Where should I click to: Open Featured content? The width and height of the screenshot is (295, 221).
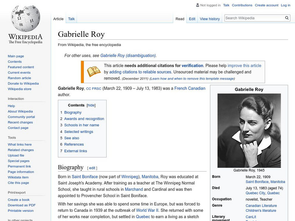tap(21, 67)
